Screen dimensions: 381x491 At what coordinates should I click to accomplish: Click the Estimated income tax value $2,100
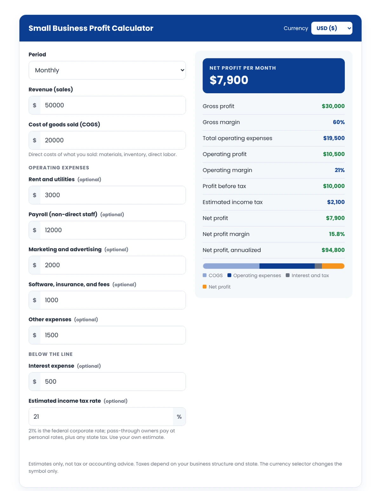pyautogui.click(x=336, y=202)
